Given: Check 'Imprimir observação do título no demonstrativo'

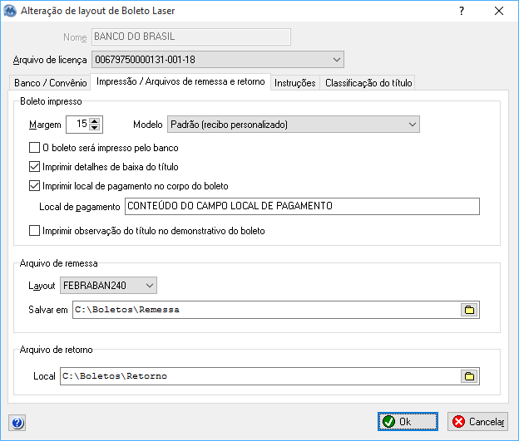Looking at the screenshot, I should (x=34, y=230).
